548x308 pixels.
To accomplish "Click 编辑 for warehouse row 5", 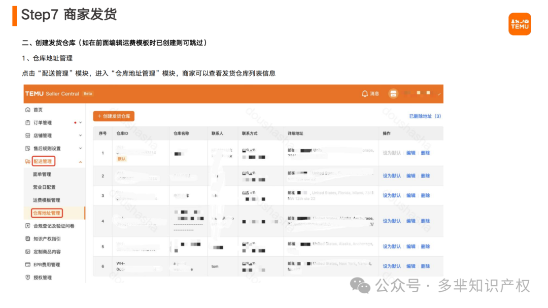I will click(411, 247).
